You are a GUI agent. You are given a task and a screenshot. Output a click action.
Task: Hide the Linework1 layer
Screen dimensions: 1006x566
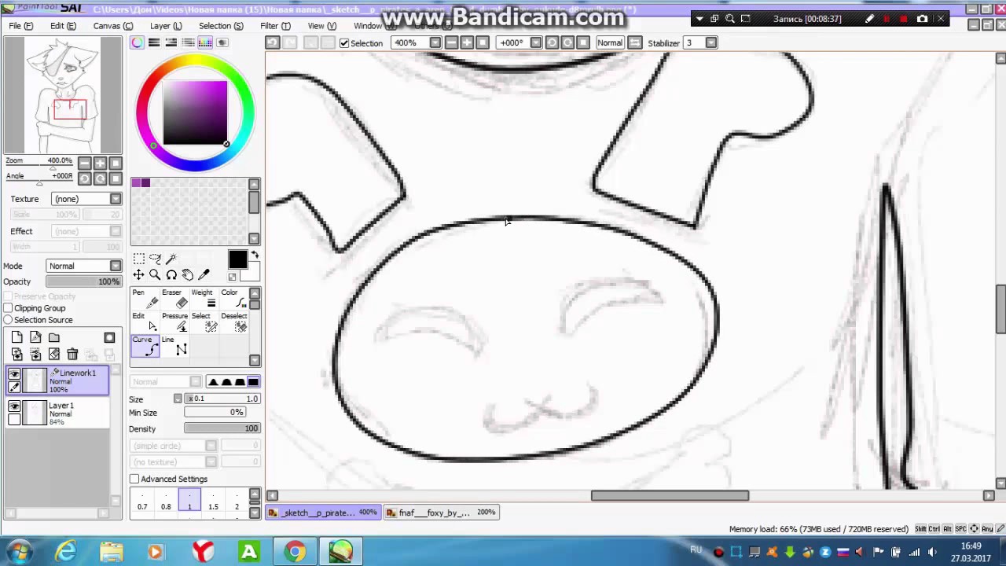(14, 374)
